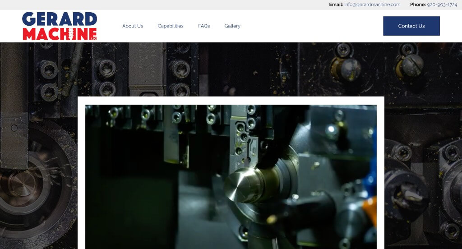View the Gallery page
Viewport: 462px width, 249px height.
(x=232, y=26)
